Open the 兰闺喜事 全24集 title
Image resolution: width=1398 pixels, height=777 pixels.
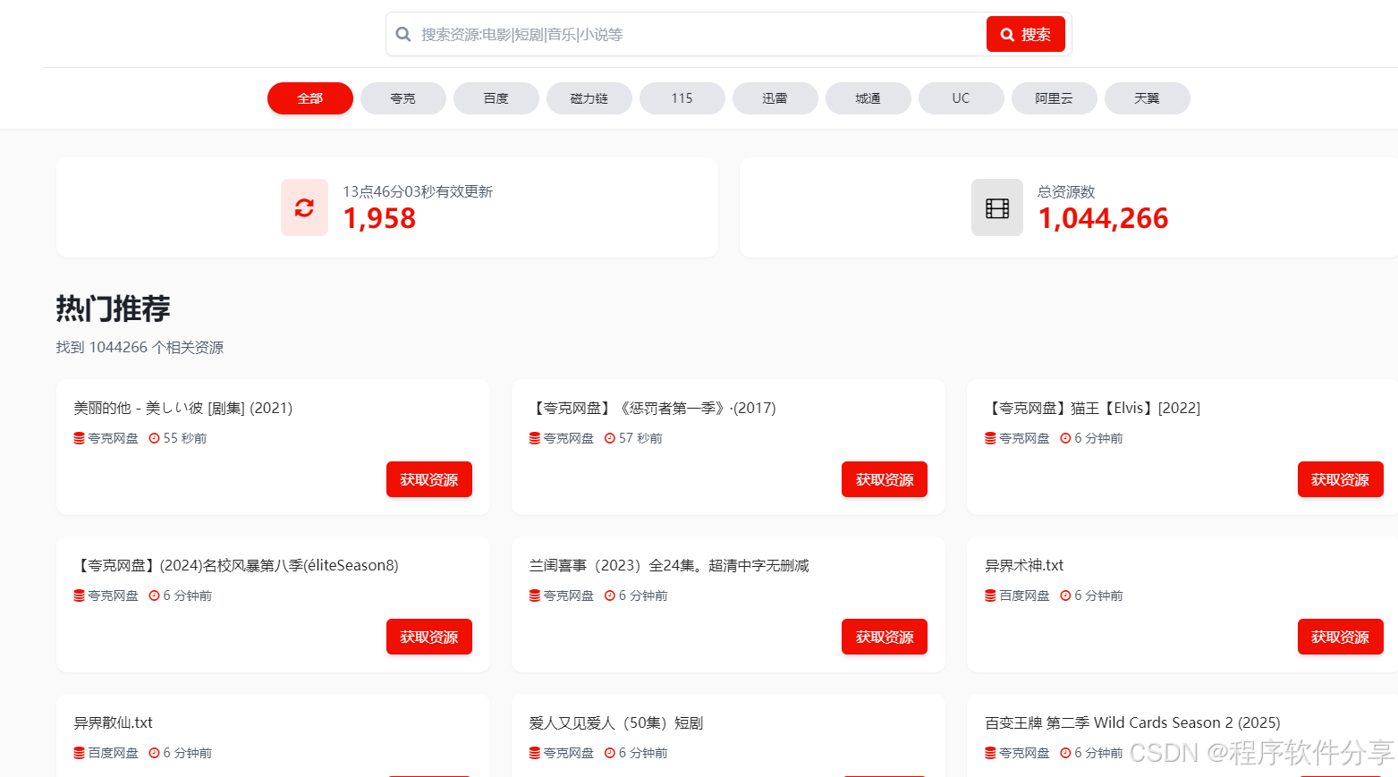pyautogui.click(x=669, y=565)
